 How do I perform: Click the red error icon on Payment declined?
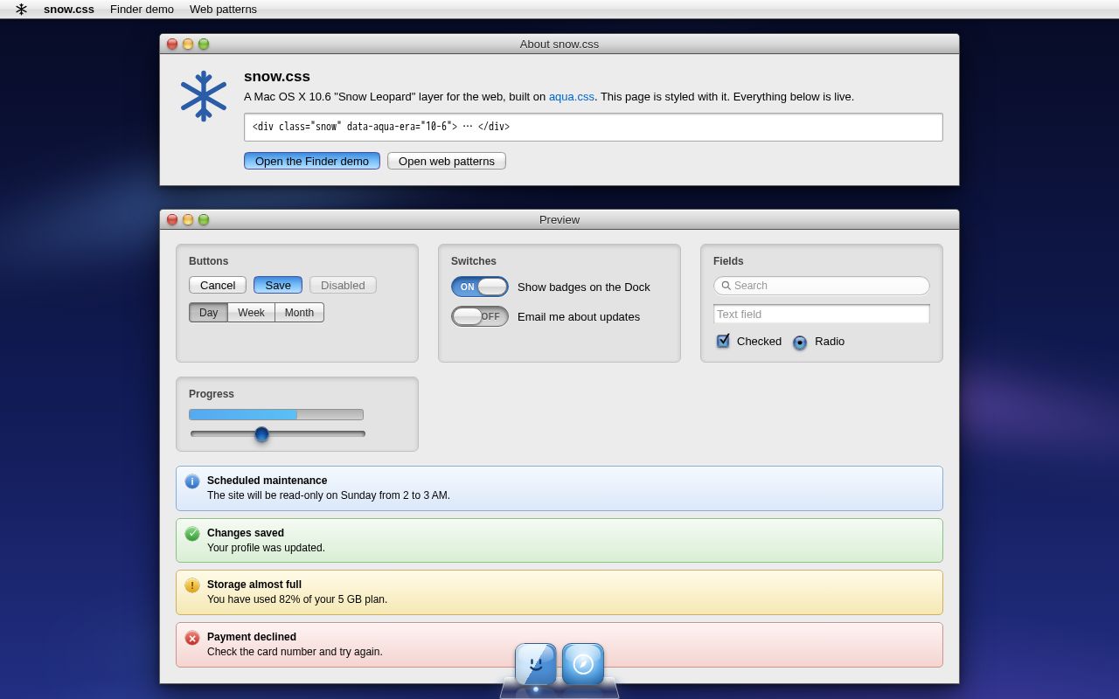tap(192, 638)
